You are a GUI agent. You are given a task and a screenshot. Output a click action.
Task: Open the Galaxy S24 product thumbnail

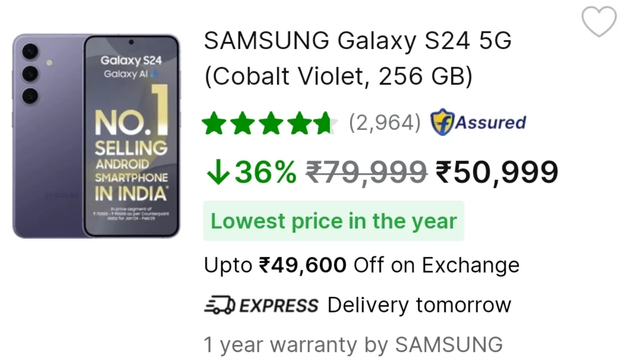[x=96, y=135]
